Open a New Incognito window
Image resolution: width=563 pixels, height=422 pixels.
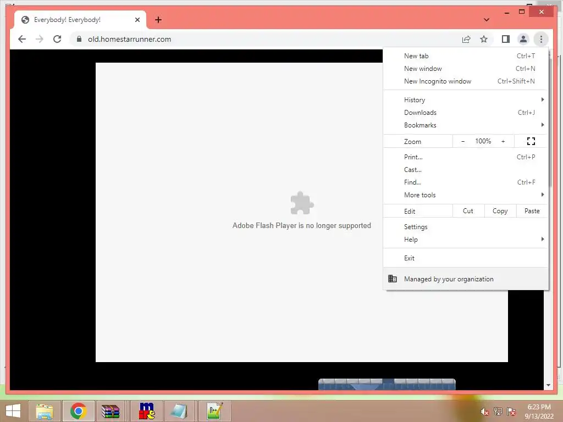point(466,81)
